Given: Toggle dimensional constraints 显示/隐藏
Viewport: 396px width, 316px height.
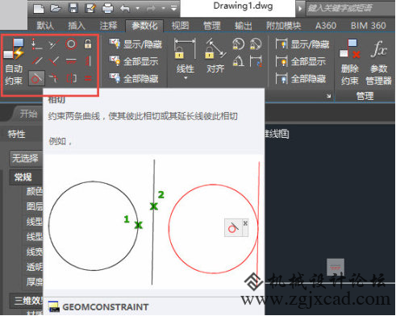Looking at the screenshot, I should (x=302, y=44).
